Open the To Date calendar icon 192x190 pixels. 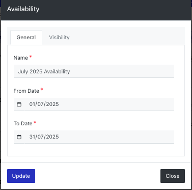(19, 137)
